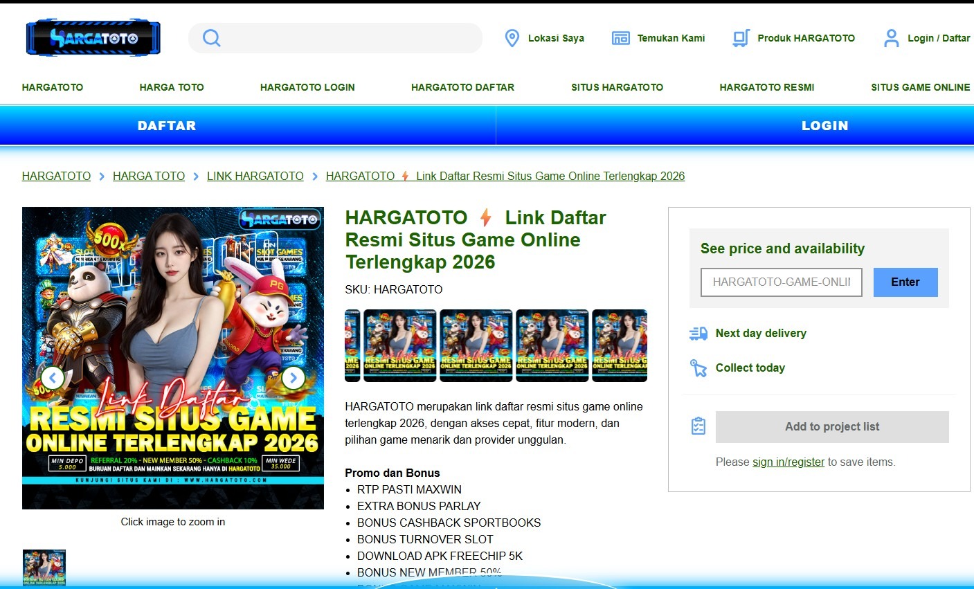The width and height of the screenshot is (974, 589).
Task: Click BONUS TURNOVER SLOT list item
Action: click(425, 539)
